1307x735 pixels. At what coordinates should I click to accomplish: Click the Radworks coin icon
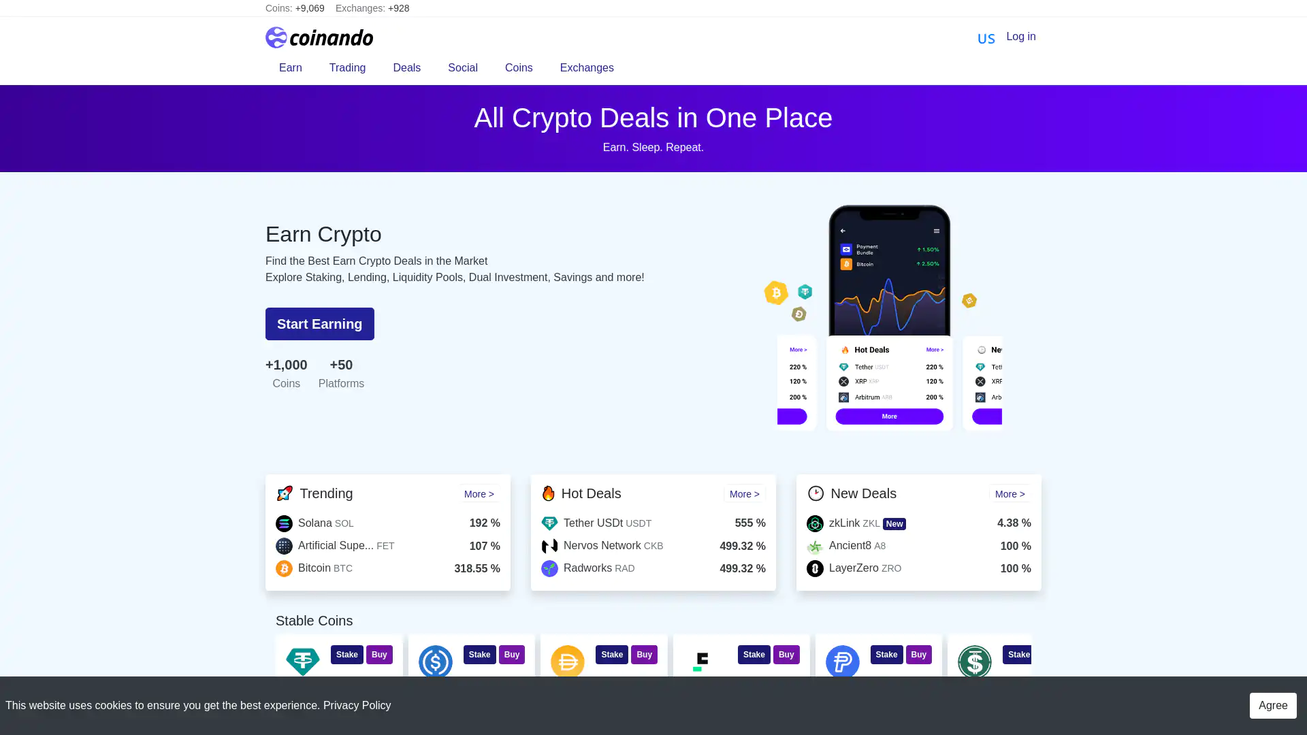coord(549,568)
